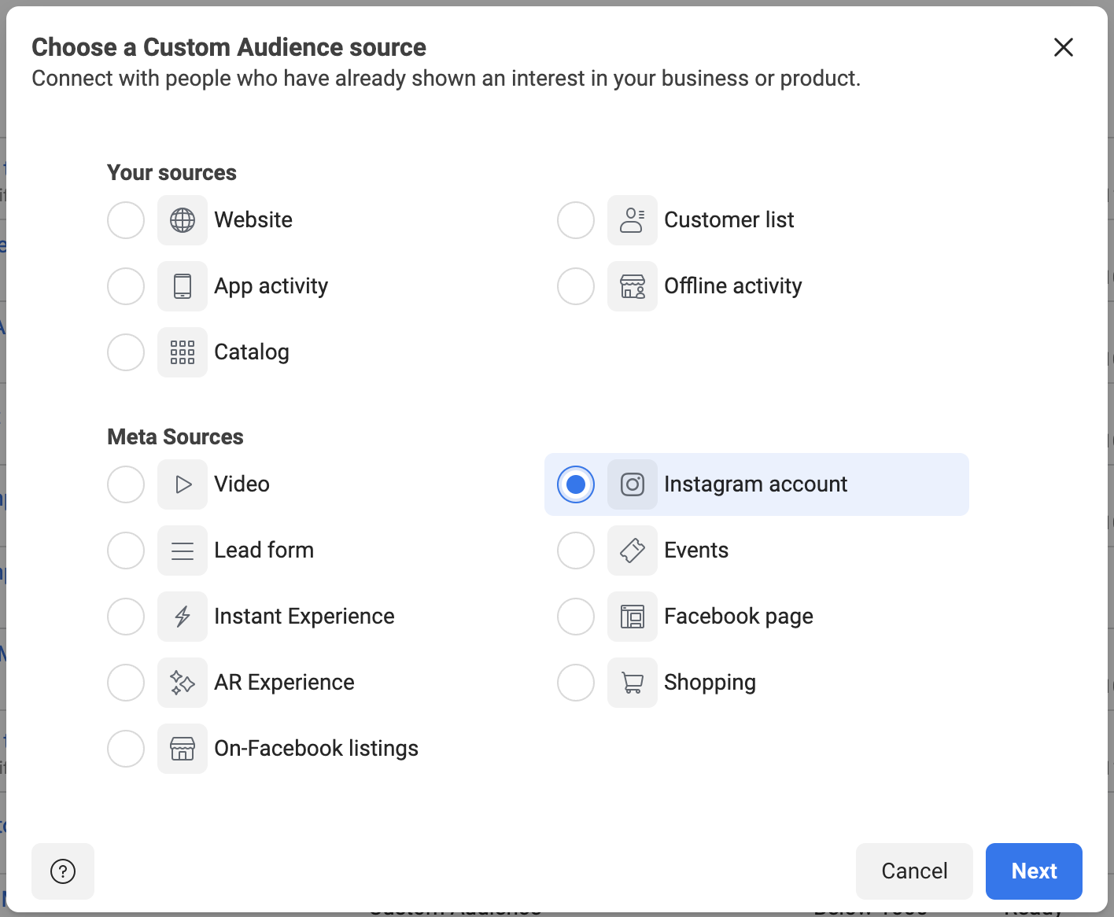Select the Website radio button
The height and width of the screenshot is (917, 1114).
pos(126,220)
